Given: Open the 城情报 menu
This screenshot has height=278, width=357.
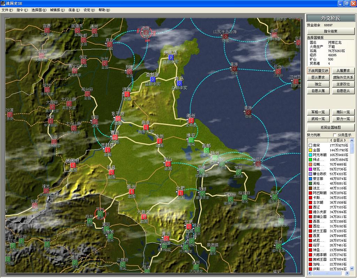Looking at the screenshot, I should 57,10.
